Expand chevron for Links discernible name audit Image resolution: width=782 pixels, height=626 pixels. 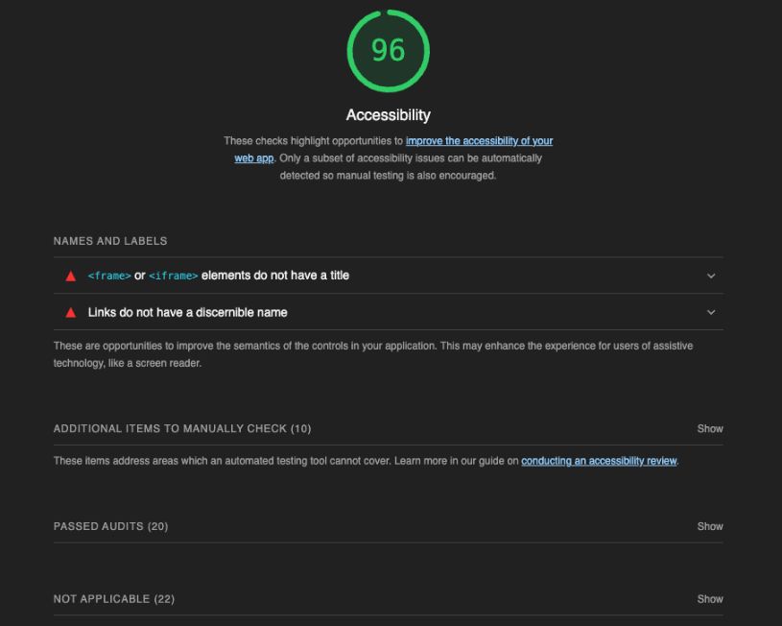tap(711, 313)
